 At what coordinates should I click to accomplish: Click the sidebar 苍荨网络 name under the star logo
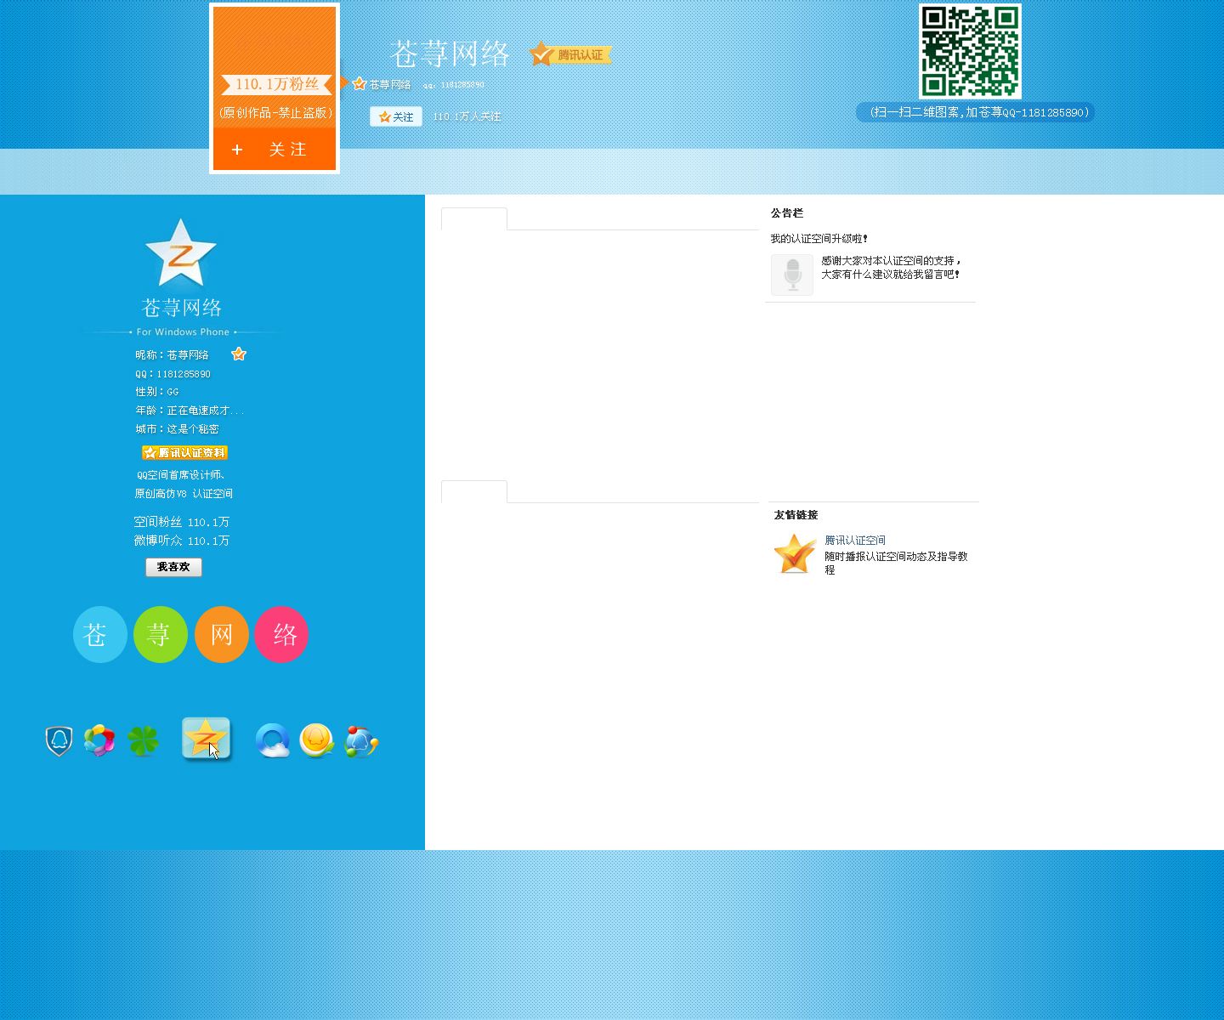pos(182,308)
